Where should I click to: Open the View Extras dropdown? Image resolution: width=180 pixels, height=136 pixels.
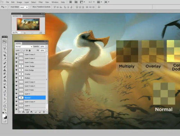point(82,2)
